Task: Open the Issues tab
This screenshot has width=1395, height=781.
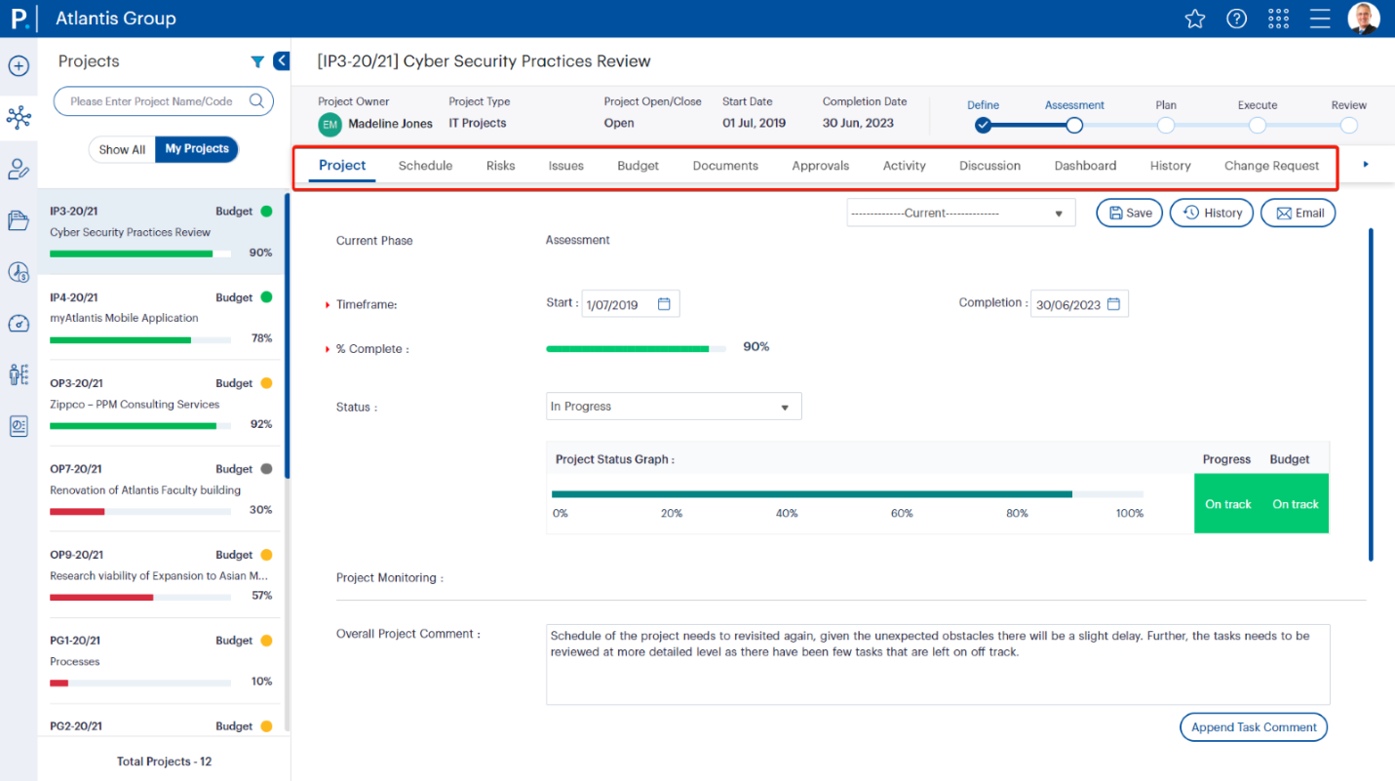Action: [566, 166]
